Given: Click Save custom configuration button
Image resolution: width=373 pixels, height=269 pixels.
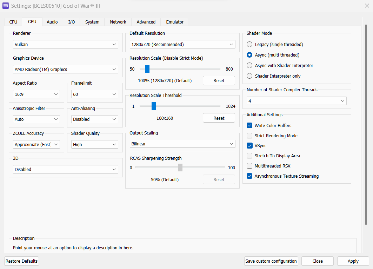Looking at the screenshot, I should pos(271,261).
